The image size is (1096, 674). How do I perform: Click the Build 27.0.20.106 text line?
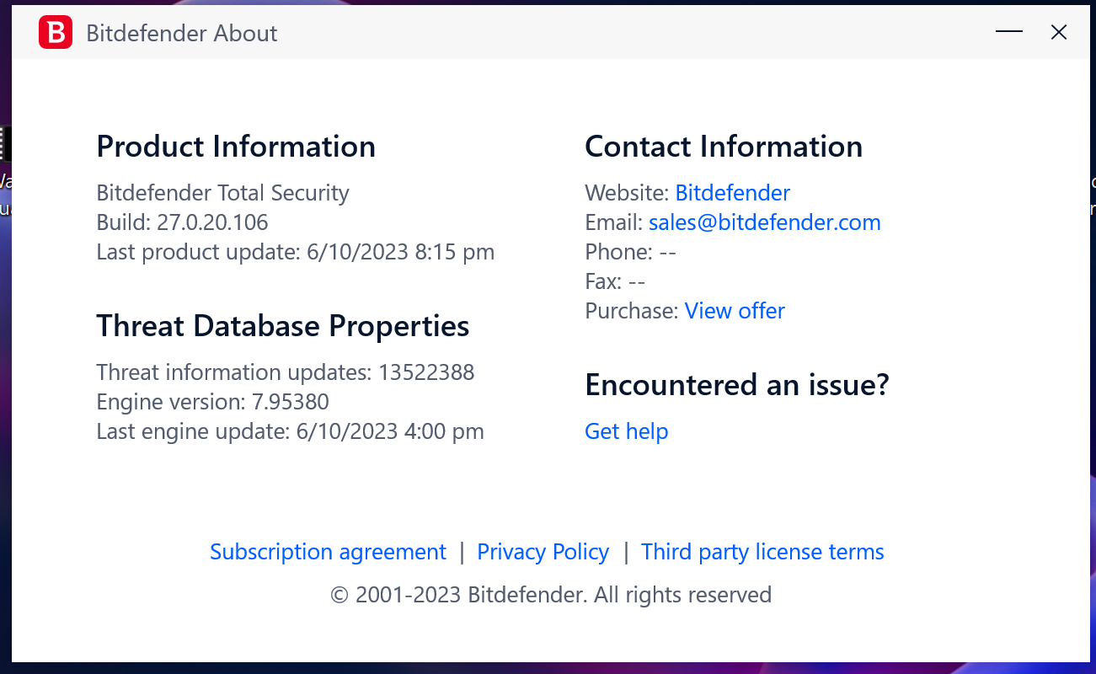point(182,222)
